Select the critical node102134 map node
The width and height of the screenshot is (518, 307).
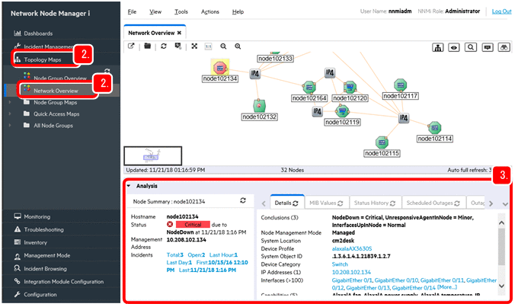point(220,68)
